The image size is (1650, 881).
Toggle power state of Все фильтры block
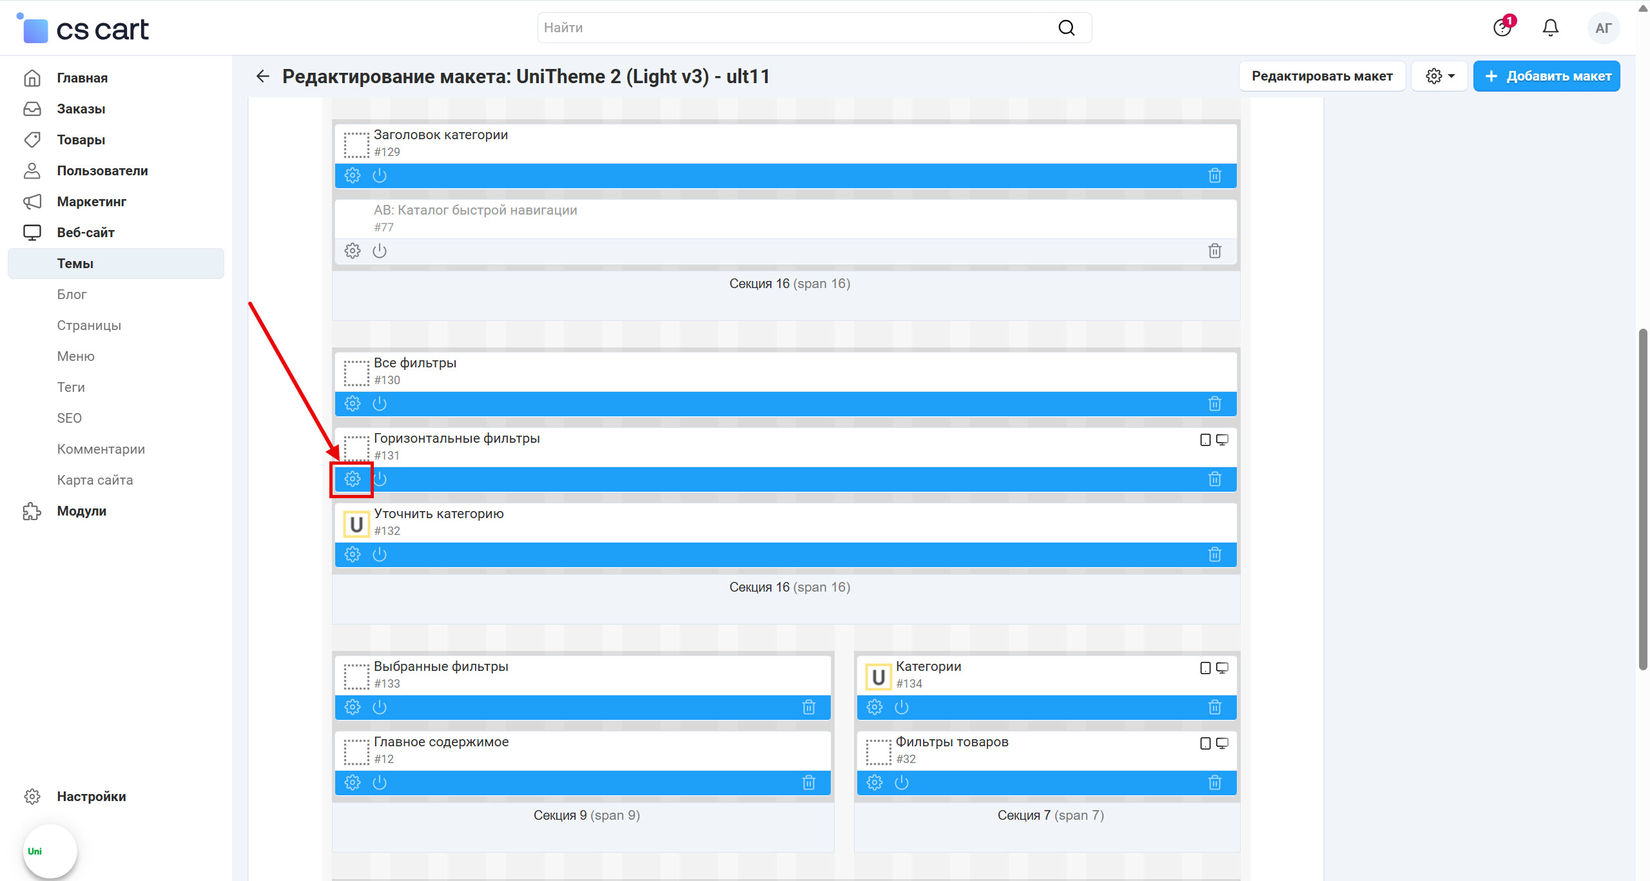(380, 403)
